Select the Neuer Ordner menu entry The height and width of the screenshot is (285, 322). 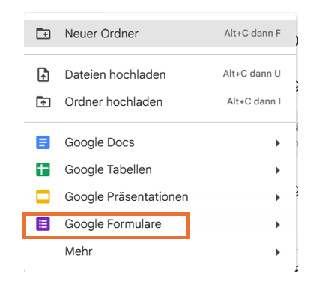click(x=160, y=34)
